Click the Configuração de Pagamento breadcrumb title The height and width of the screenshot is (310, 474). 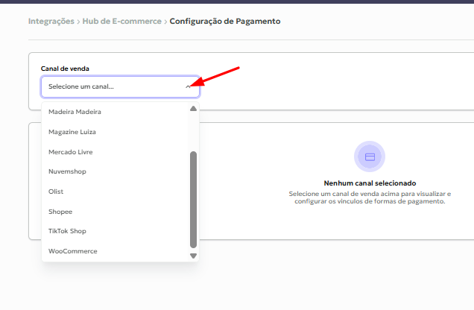pyautogui.click(x=225, y=21)
